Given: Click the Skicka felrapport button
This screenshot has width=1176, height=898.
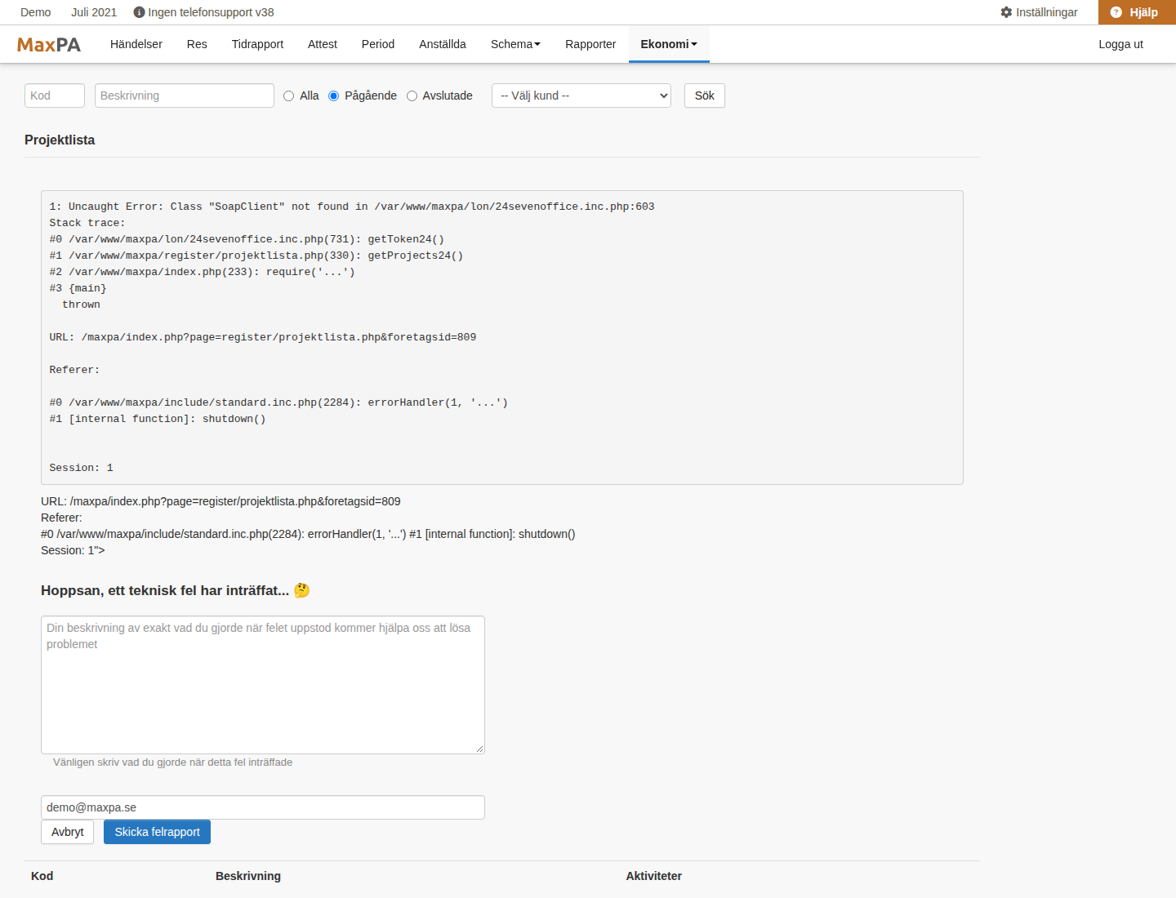Looking at the screenshot, I should 157,832.
